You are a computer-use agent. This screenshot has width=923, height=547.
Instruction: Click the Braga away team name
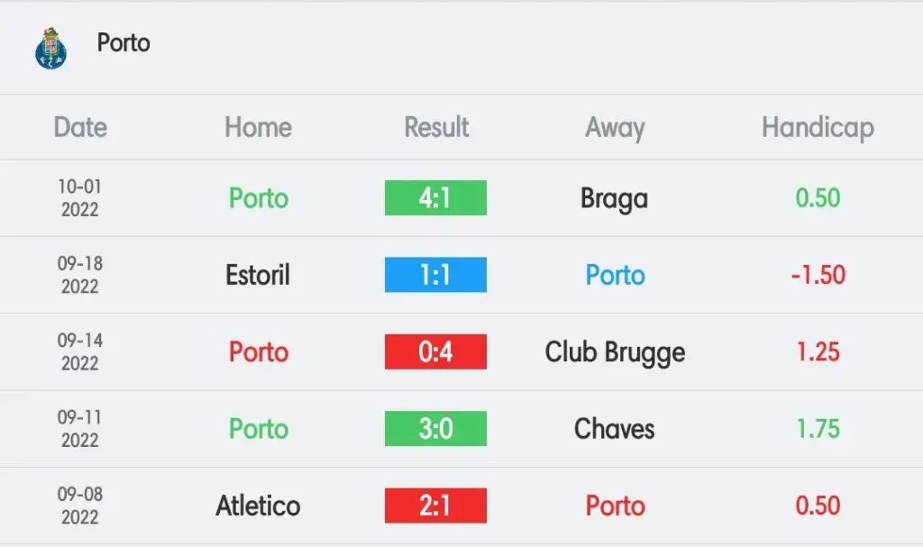click(x=615, y=199)
